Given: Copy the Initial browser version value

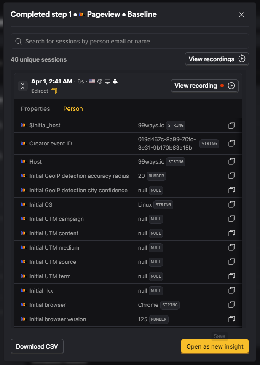Looking at the screenshot, I should click(231, 319).
